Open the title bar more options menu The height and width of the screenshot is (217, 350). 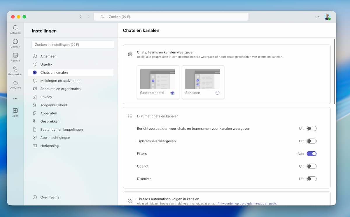coord(317,17)
